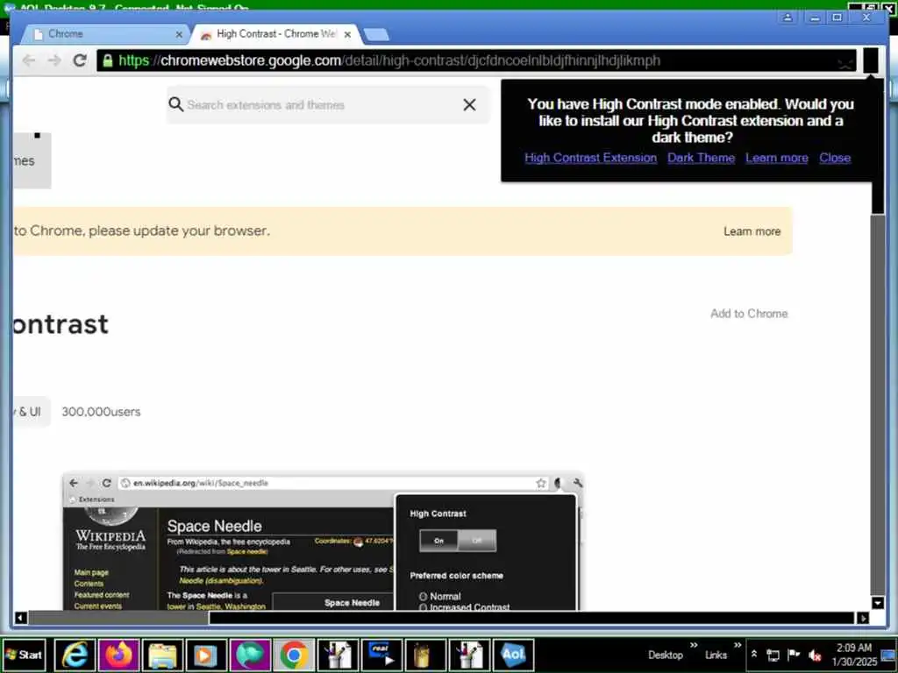Viewport: 898px width, 673px height.
Task: Close the tab titled Chrome
Action: click(179, 34)
